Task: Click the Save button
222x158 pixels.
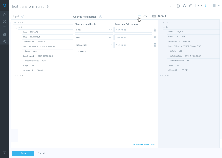Action: (x=23, y=153)
